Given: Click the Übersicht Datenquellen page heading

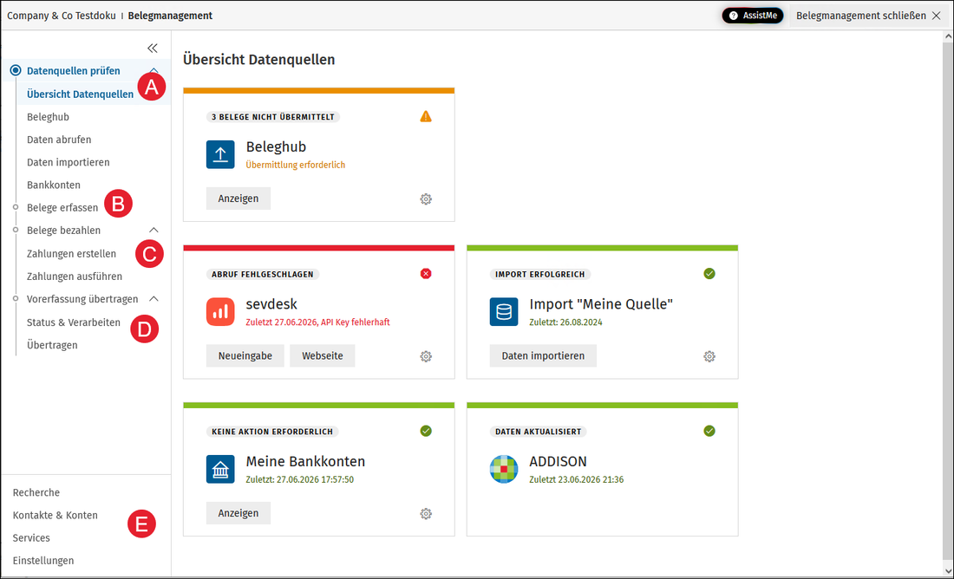Looking at the screenshot, I should pyautogui.click(x=259, y=60).
